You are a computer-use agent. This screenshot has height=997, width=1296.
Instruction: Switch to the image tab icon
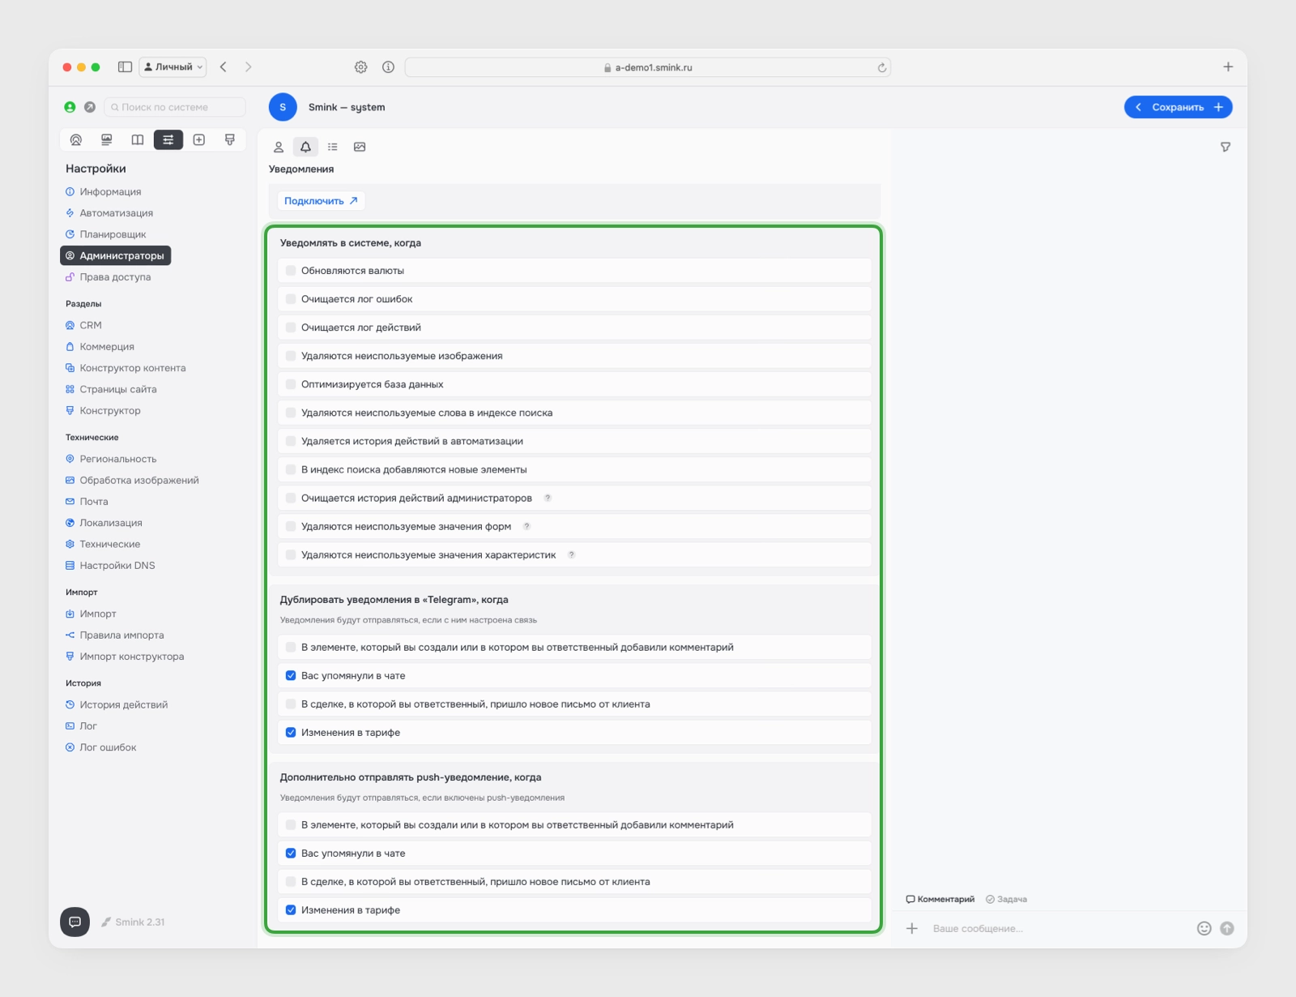(x=360, y=147)
